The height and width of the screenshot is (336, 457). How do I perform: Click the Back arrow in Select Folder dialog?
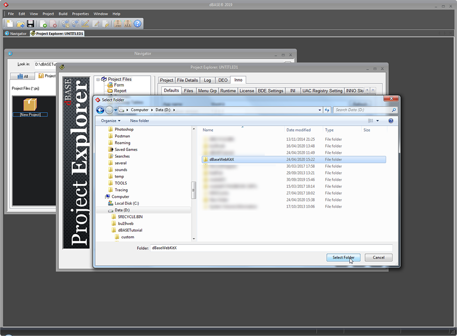point(101,110)
